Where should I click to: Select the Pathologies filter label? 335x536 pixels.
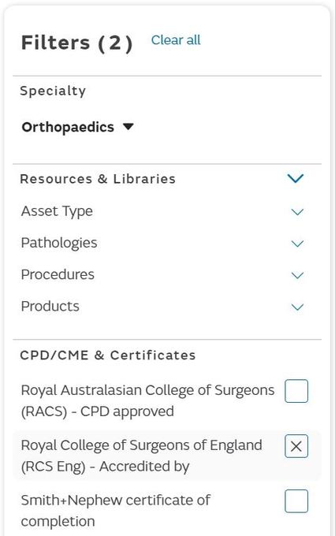point(59,243)
